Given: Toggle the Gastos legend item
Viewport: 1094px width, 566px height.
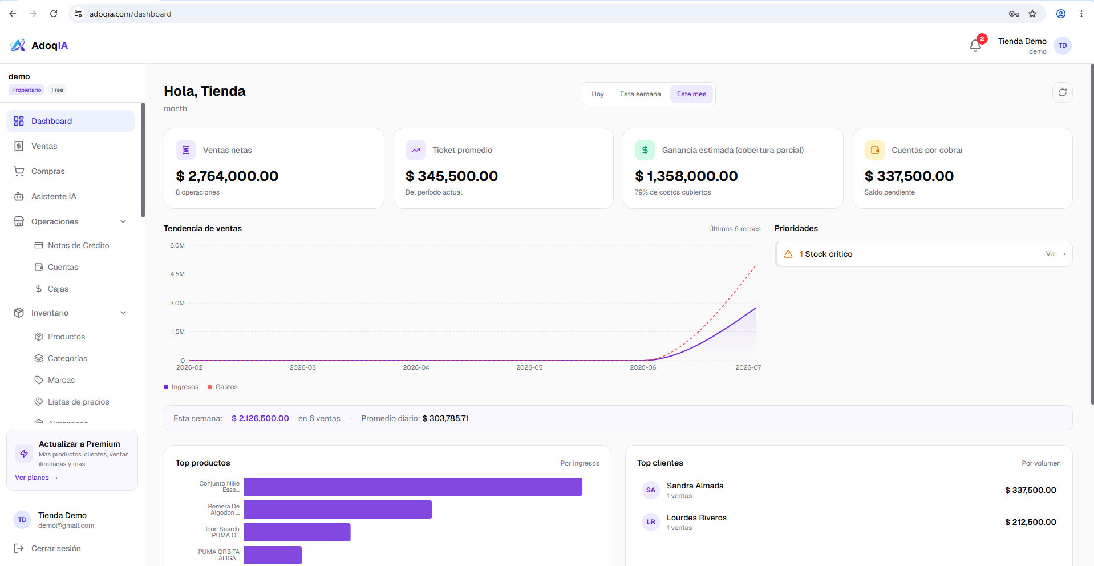Looking at the screenshot, I should 222,387.
